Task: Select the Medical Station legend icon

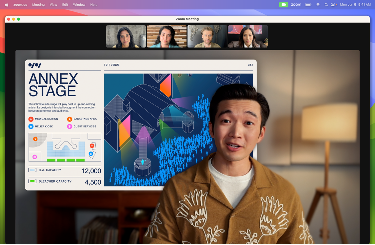Action: pyautogui.click(x=31, y=119)
